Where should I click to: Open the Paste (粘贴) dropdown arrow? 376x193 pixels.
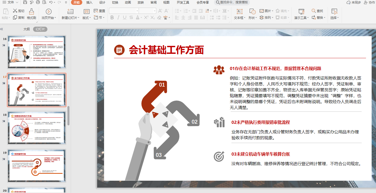tap(10, 18)
